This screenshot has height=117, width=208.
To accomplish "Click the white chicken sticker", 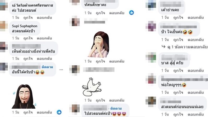I will 92,87.
